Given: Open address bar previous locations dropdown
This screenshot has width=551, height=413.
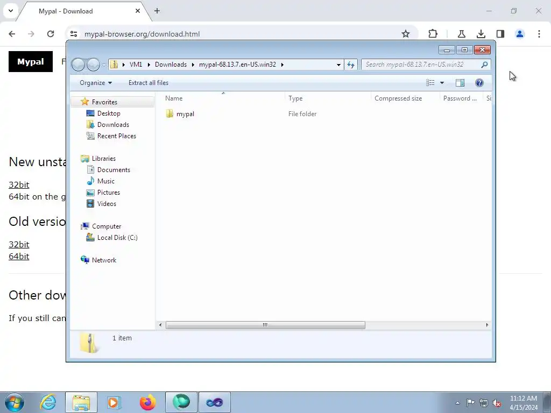Looking at the screenshot, I should (338, 65).
